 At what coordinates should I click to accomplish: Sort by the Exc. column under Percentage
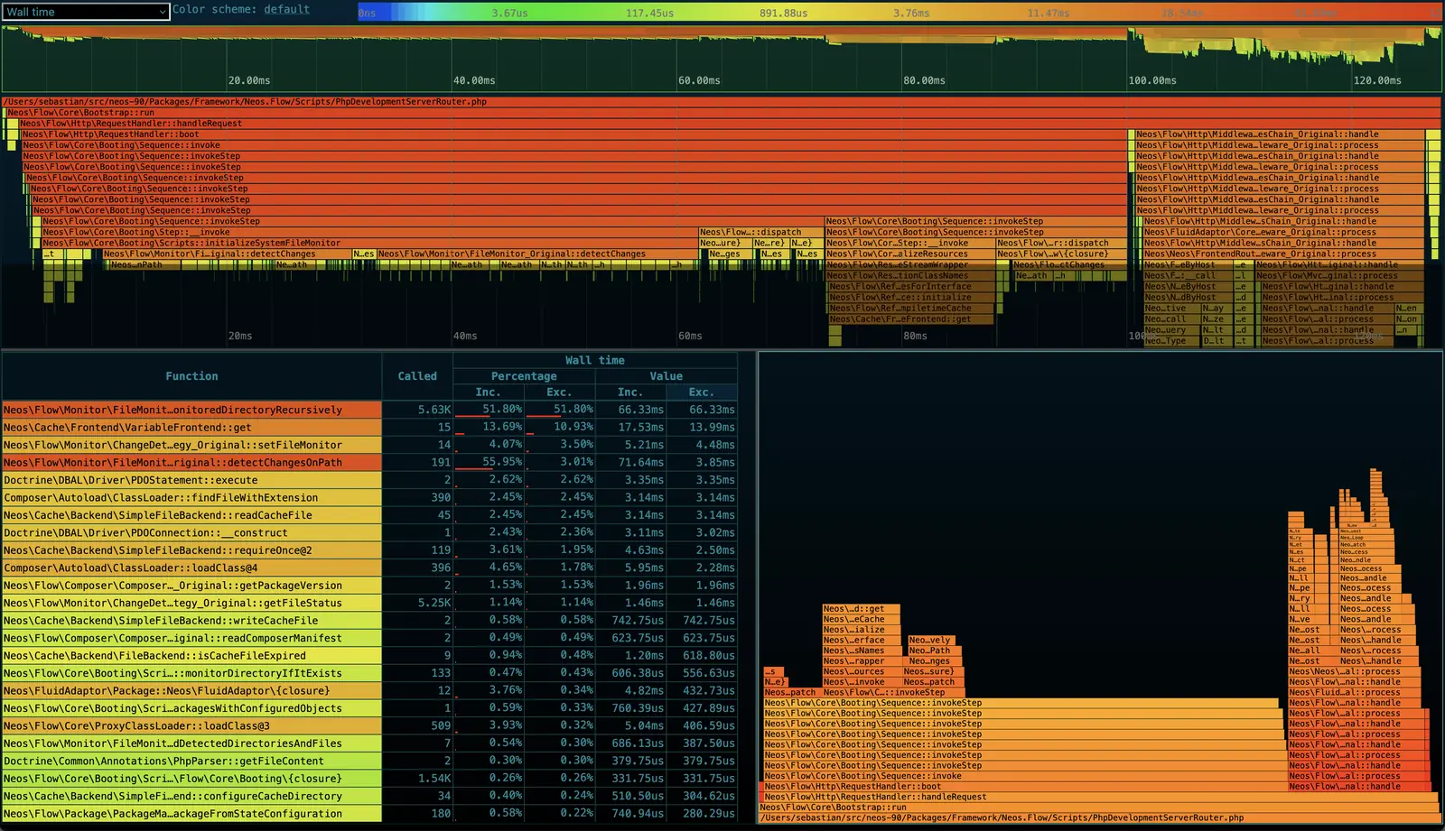558,392
